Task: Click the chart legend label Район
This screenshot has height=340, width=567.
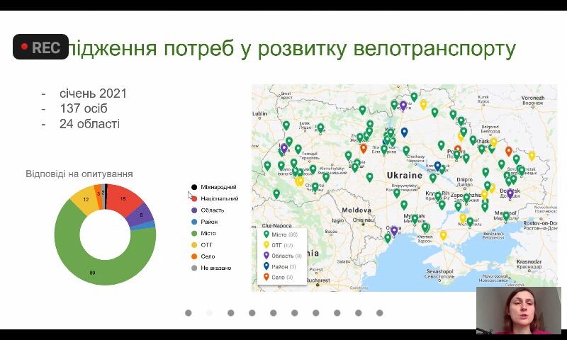Action: [209, 222]
